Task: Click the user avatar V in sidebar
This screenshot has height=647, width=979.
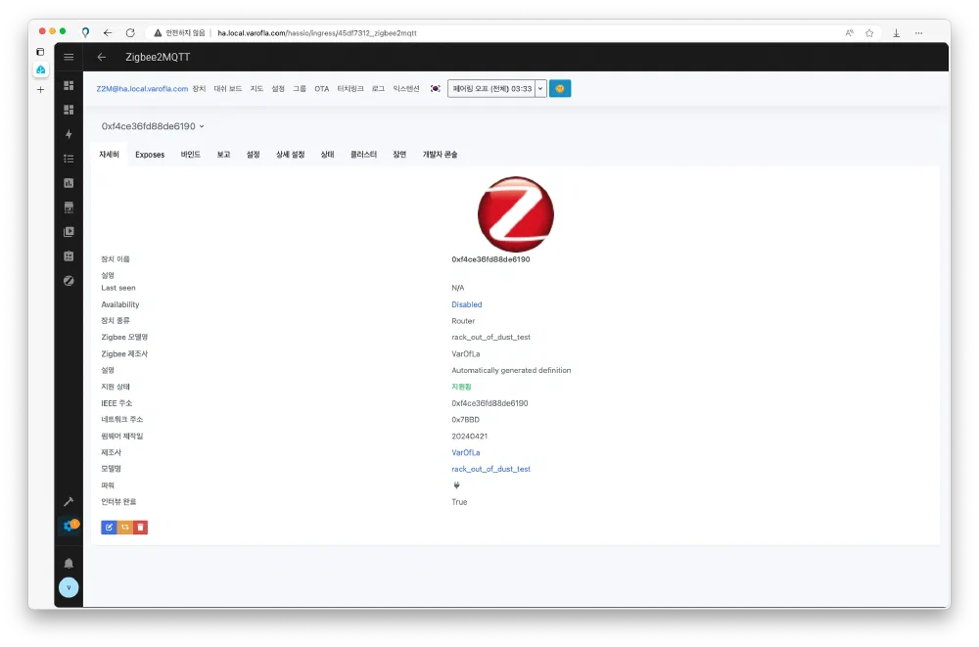Action: (x=69, y=587)
